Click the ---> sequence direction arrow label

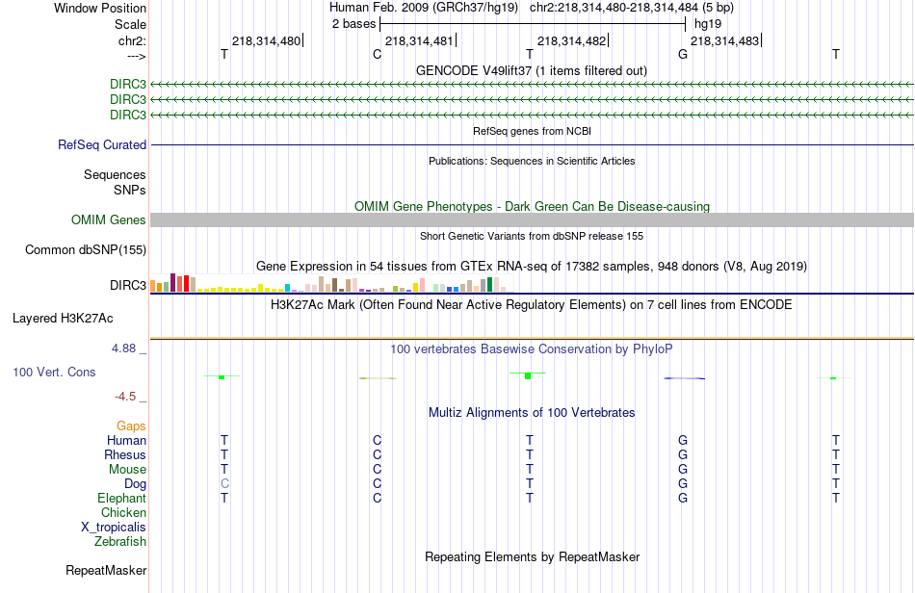pos(136,56)
